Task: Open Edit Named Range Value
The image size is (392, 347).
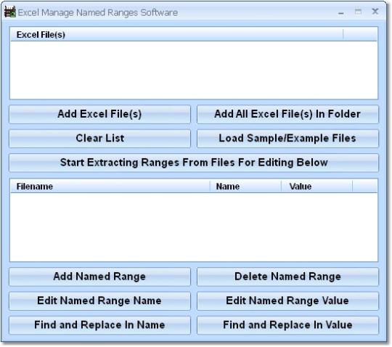Action: point(287,301)
